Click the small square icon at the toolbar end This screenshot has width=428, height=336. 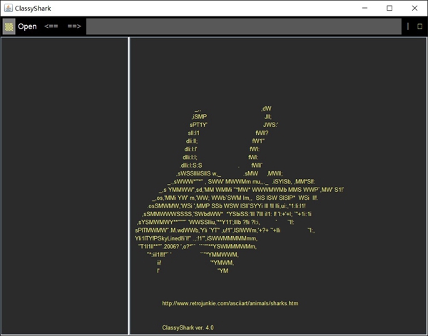click(x=420, y=26)
